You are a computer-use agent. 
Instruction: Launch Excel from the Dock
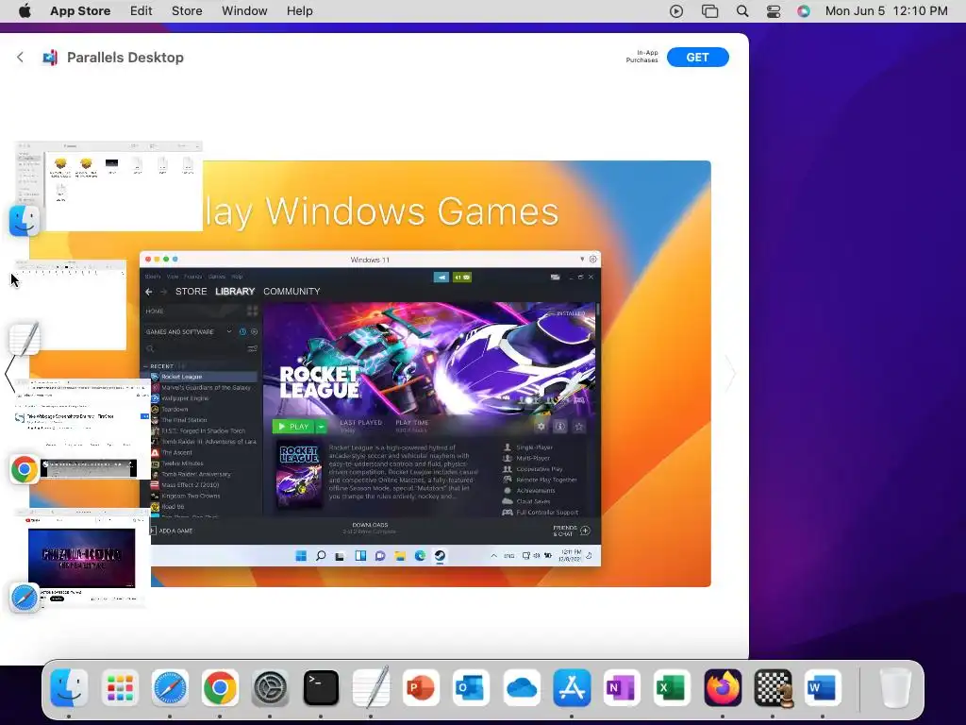click(x=672, y=687)
